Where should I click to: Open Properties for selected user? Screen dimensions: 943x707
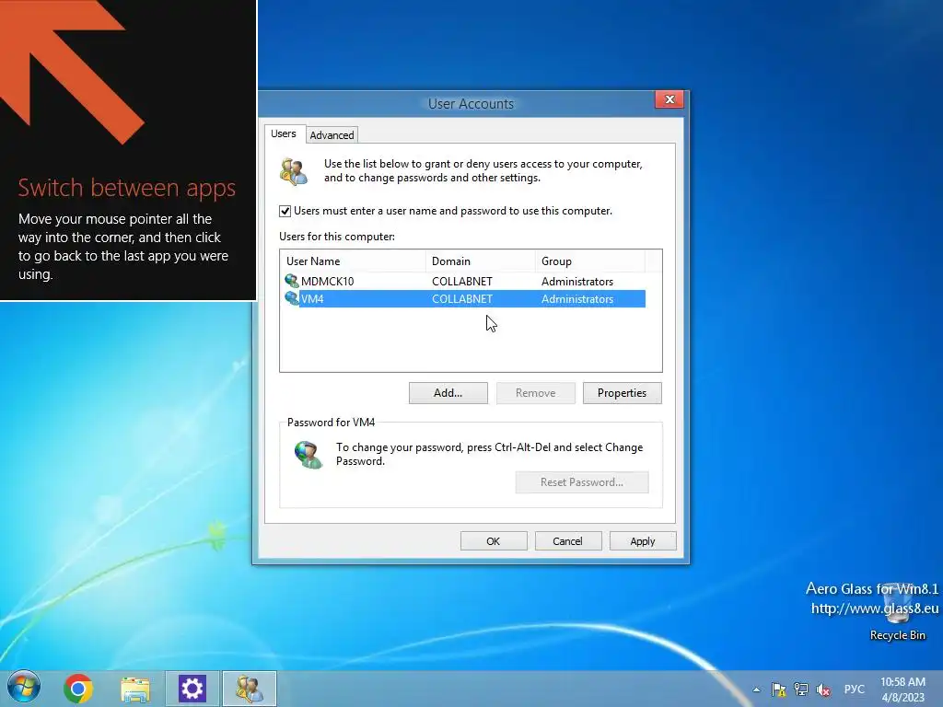[x=622, y=393]
